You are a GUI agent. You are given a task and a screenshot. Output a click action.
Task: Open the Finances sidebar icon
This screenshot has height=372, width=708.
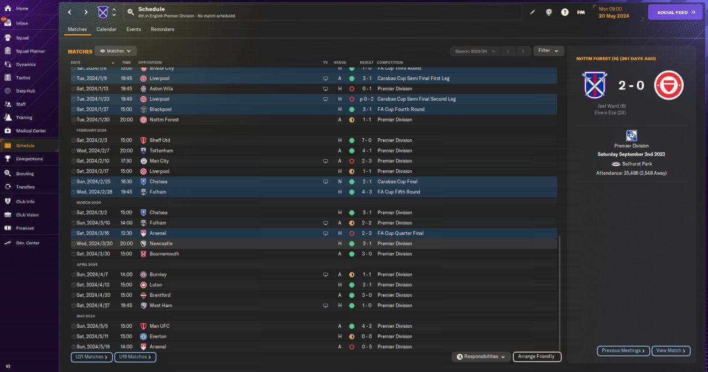(8, 228)
